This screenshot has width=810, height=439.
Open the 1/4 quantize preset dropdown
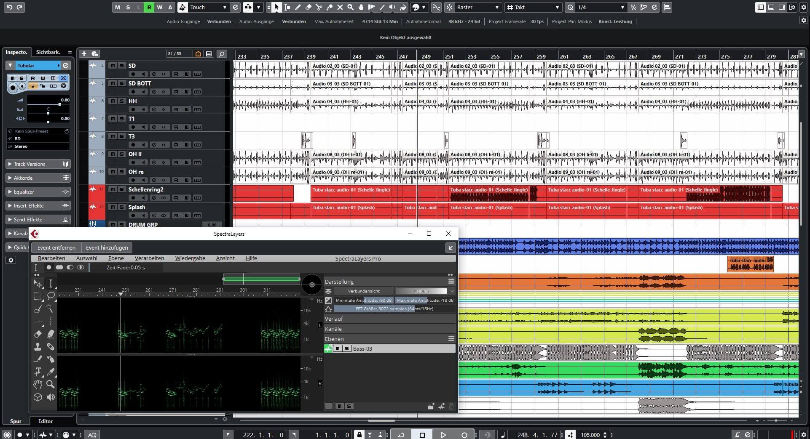(x=622, y=7)
